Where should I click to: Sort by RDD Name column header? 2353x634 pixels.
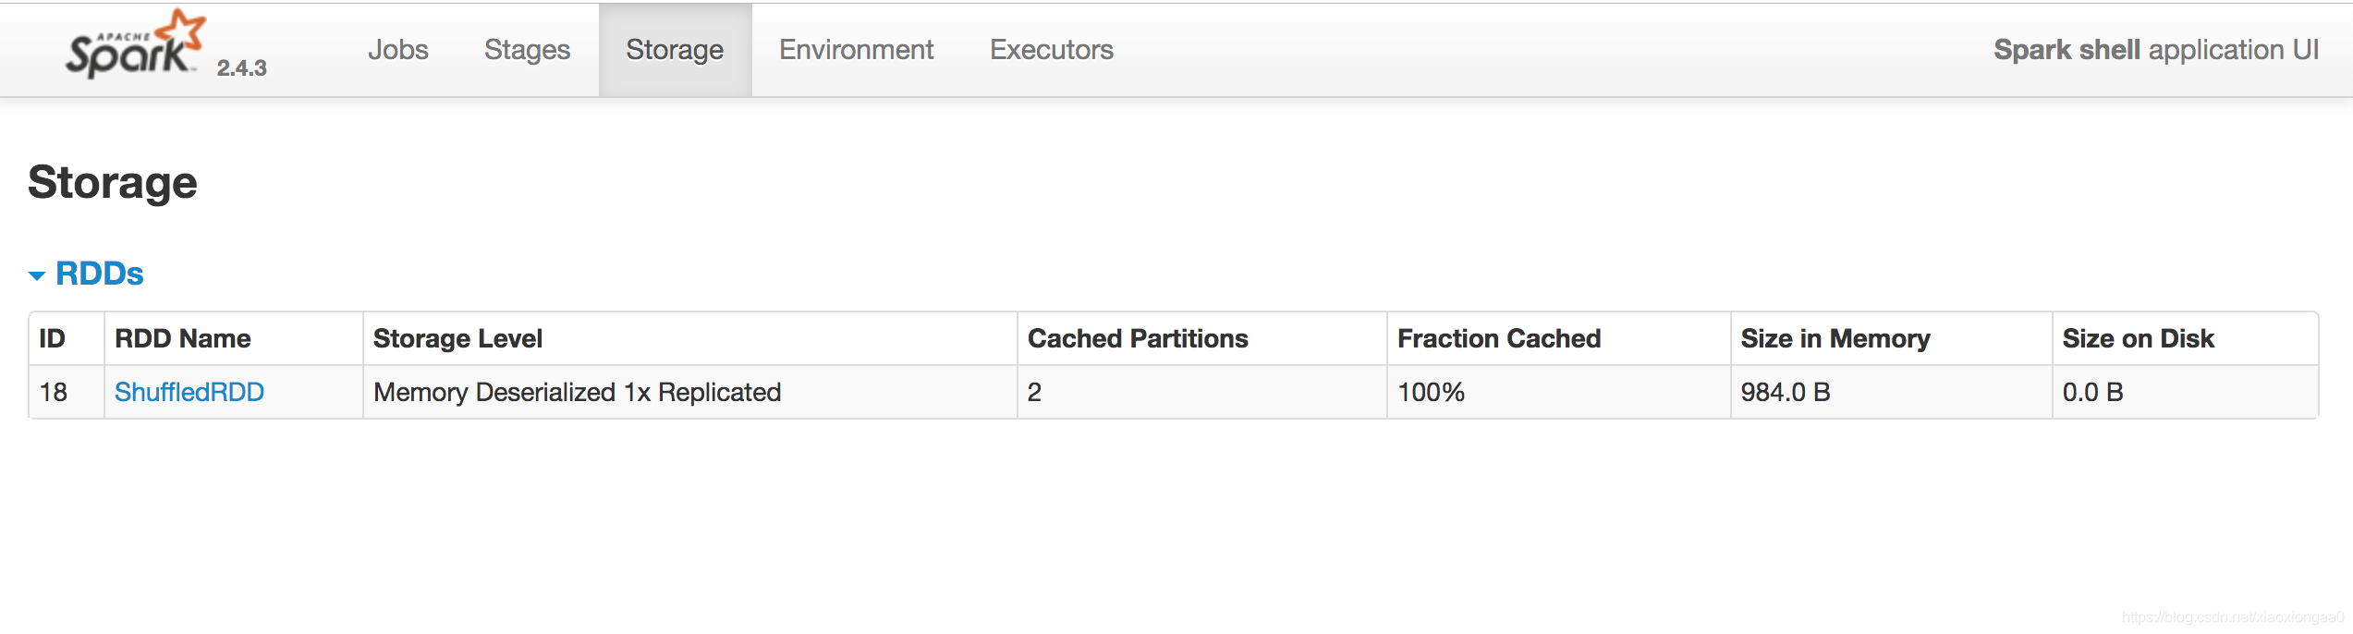click(183, 338)
